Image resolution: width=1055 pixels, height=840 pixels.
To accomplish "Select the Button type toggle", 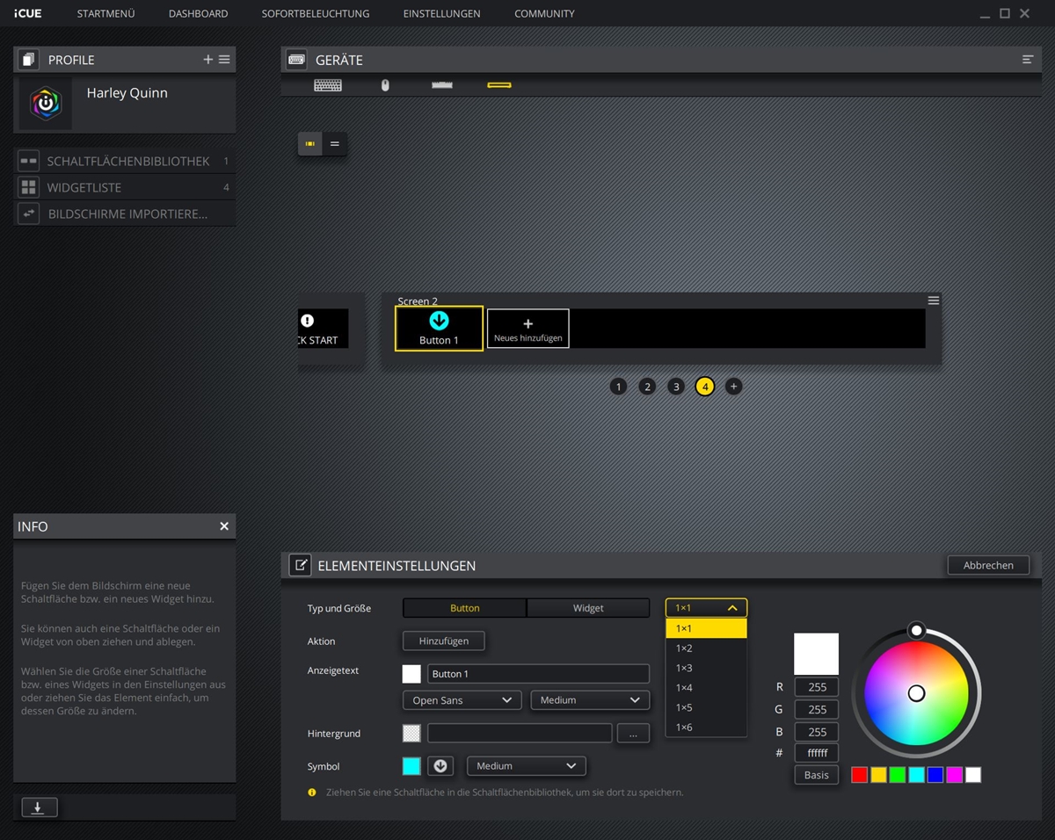I will pyautogui.click(x=464, y=608).
